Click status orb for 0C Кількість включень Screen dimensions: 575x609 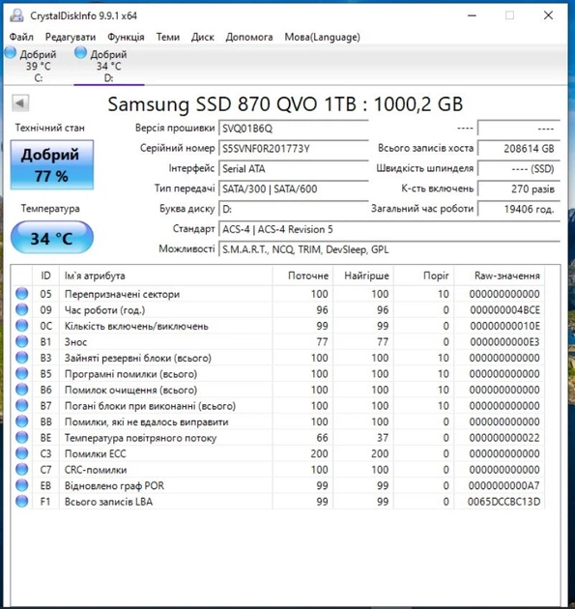point(22,326)
